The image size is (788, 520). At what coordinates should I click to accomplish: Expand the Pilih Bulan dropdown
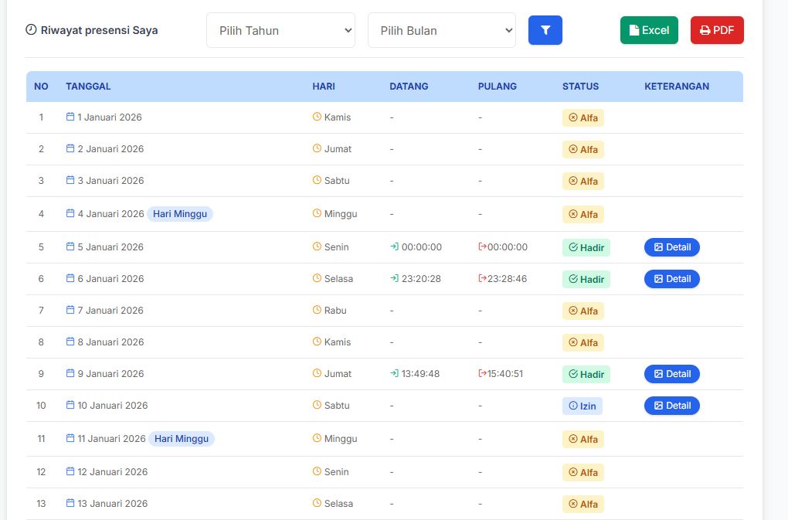(441, 30)
